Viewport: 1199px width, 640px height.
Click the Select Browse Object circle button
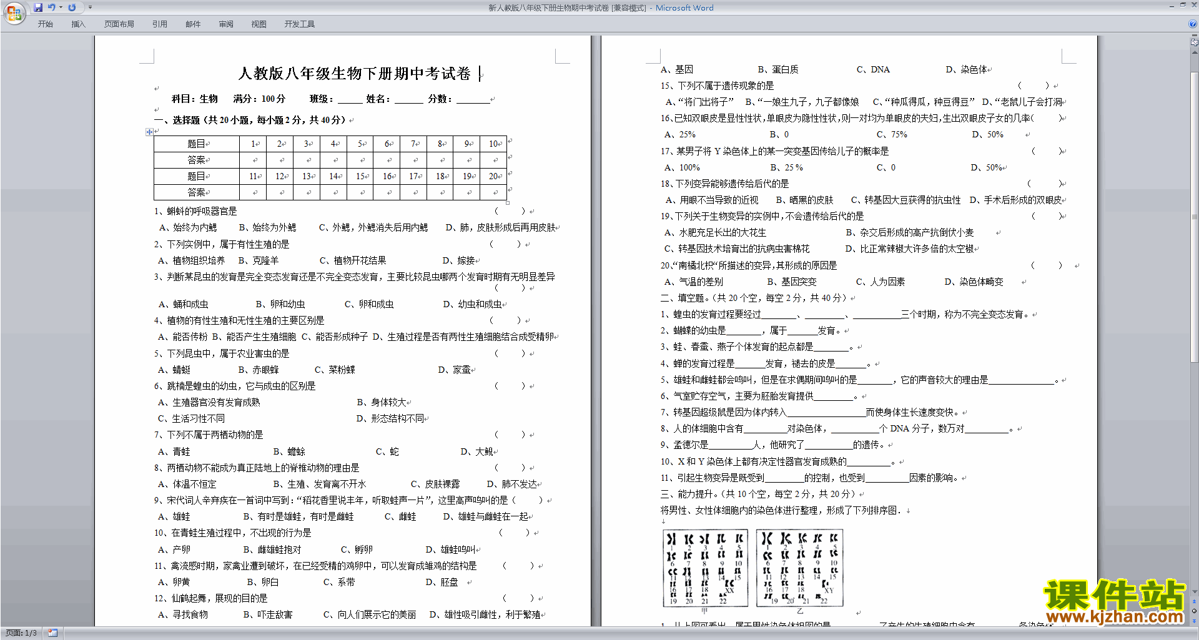[x=1195, y=611]
